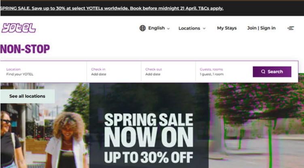
Task: Open the Locations menu
Action: pos(192,28)
